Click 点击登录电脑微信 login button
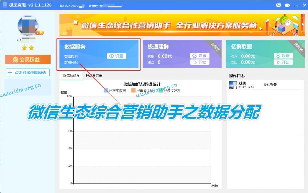The image size is (308, 193). tap(28, 72)
